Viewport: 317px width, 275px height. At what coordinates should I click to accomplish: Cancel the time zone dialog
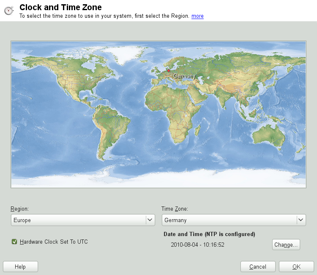pyautogui.click(x=258, y=267)
